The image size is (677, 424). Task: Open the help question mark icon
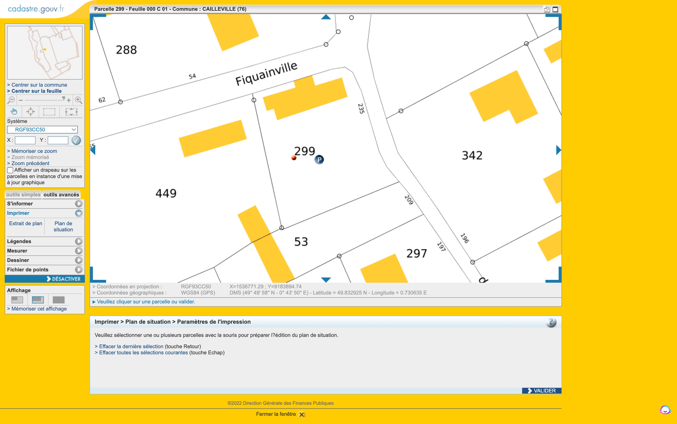coord(551,322)
